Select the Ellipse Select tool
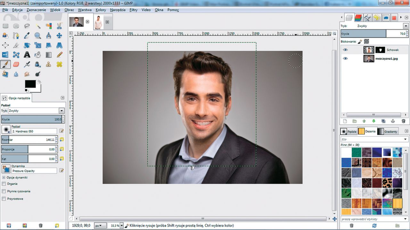The height and width of the screenshot is (230, 410). [16, 26]
